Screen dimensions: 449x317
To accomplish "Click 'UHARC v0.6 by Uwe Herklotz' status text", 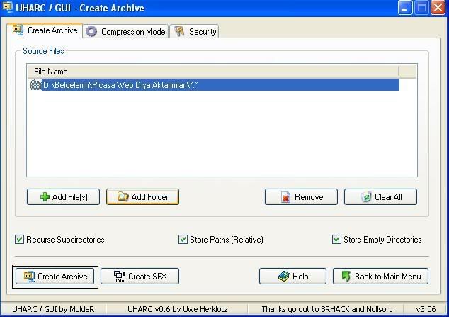I will pos(178,309).
